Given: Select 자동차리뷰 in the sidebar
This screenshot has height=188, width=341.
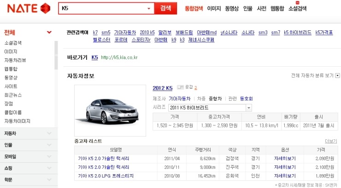Looking at the screenshot, I should (x=15, y=60).
